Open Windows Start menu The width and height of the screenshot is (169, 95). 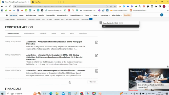[x=2, y=93]
